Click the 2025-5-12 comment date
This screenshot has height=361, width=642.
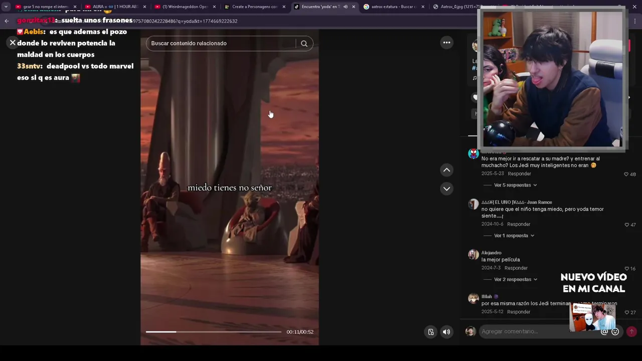pyautogui.click(x=493, y=312)
